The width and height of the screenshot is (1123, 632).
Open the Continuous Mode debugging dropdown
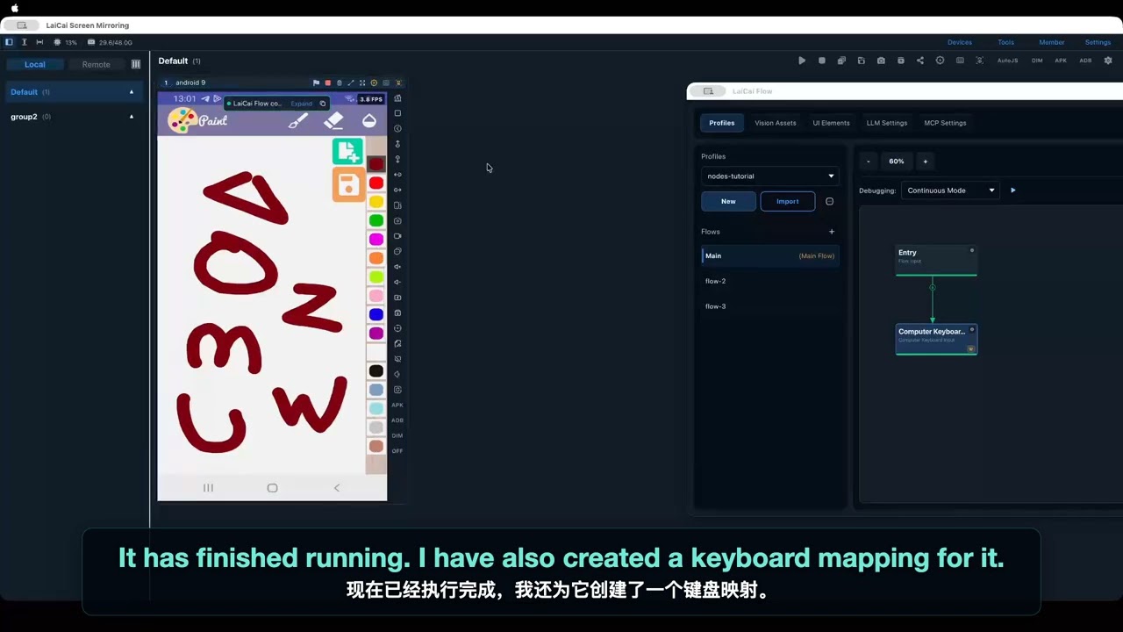pos(950,190)
